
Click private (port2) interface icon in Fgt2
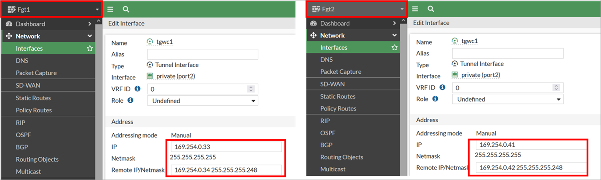point(455,75)
